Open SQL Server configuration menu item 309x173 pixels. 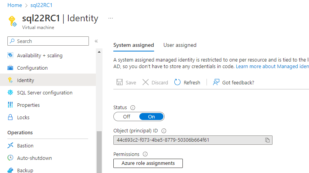[x=45, y=92]
